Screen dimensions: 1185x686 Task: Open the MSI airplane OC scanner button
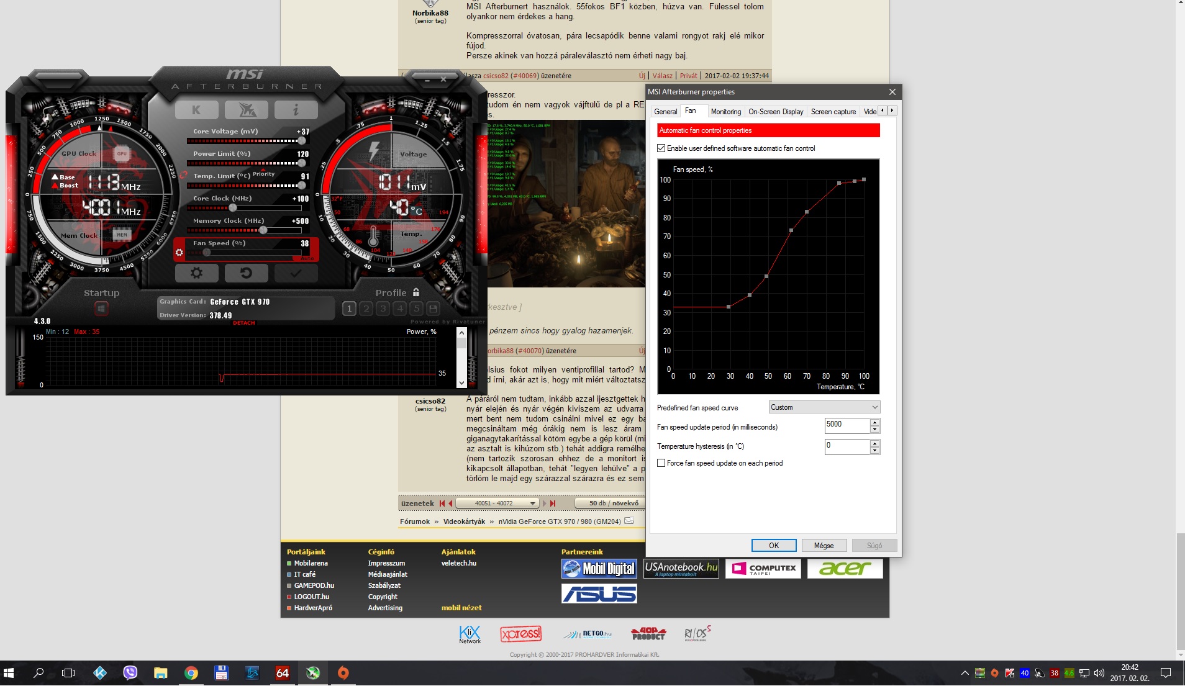(x=246, y=110)
